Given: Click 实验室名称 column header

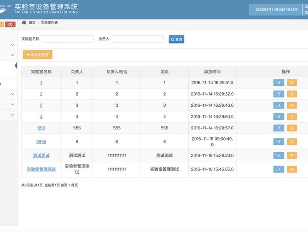Looking at the screenshot, I should (41, 72).
